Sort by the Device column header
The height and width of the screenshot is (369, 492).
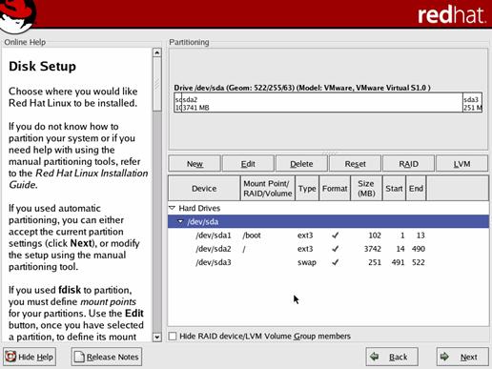click(204, 189)
